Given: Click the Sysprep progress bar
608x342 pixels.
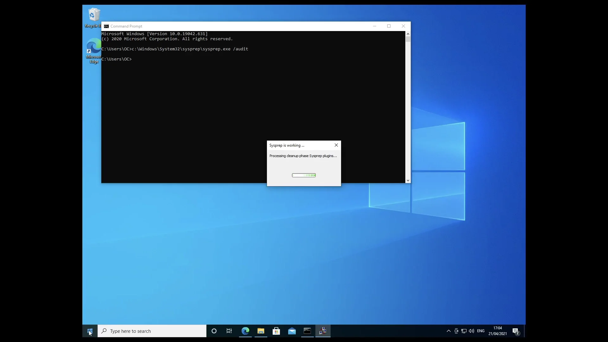Looking at the screenshot, I should tap(304, 175).
